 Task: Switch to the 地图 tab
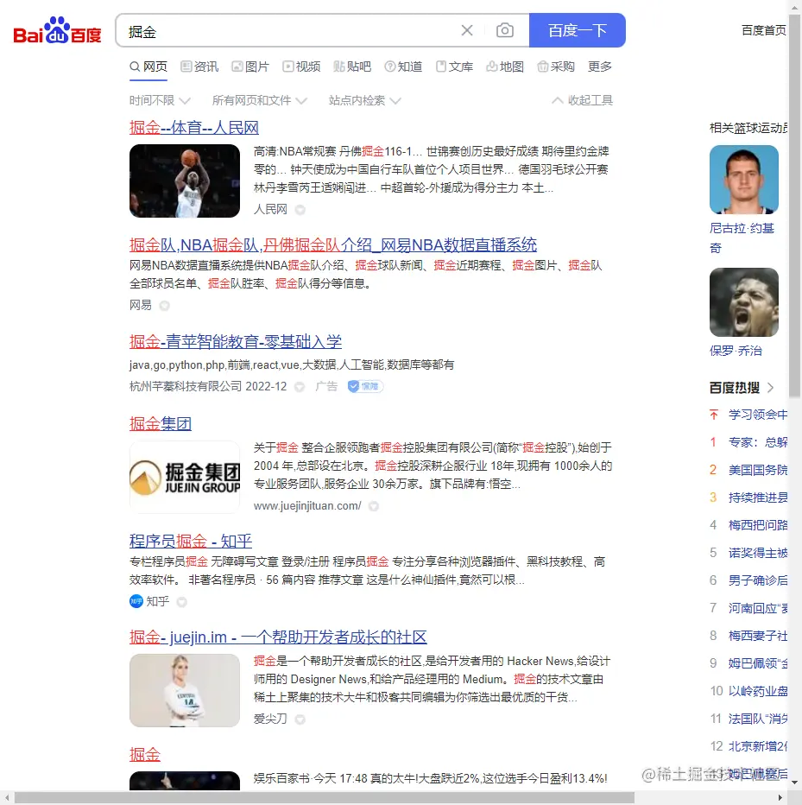(505, 67)
